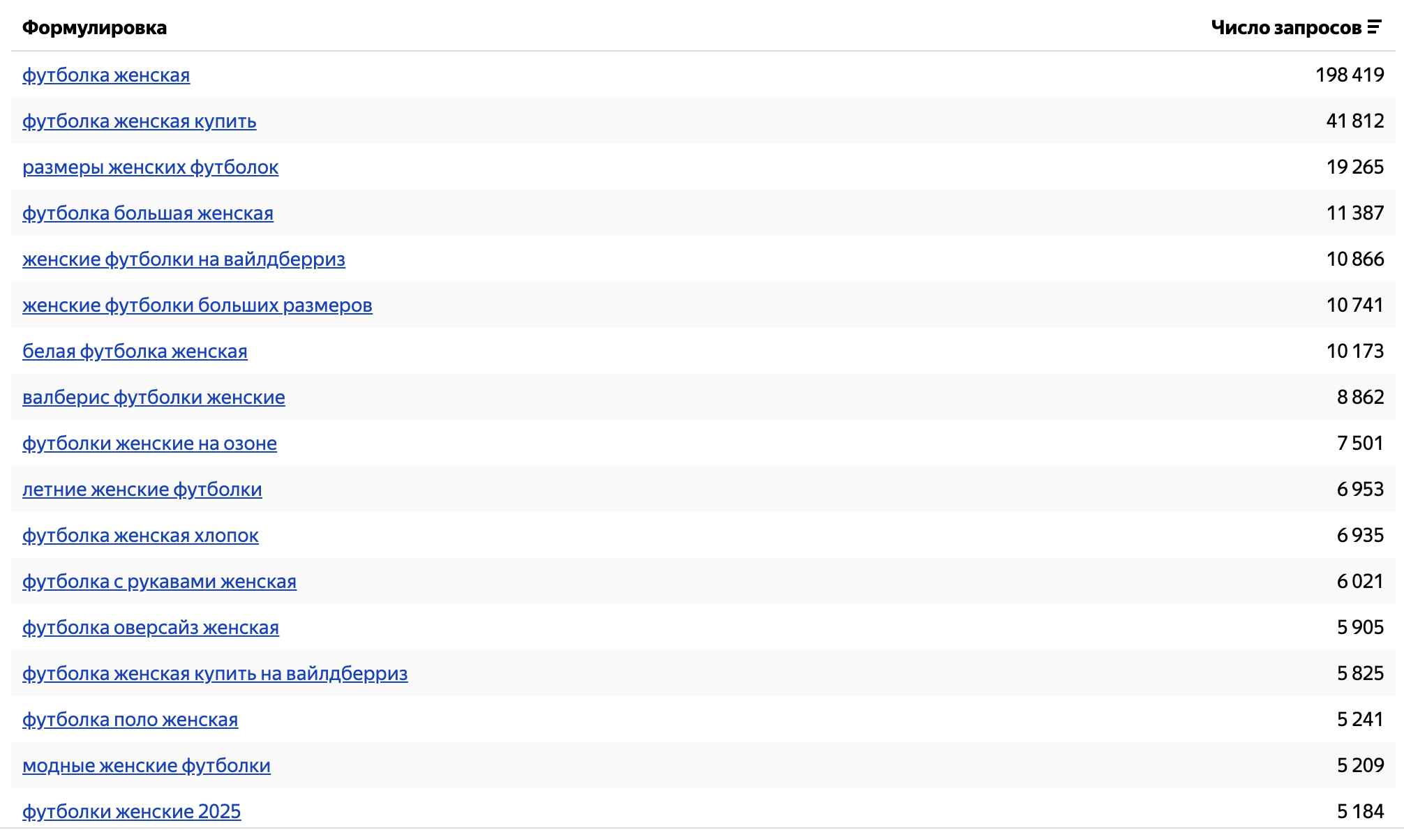Select the number 5 184
This screenshot has width=1404, height=830.
pyautogui.click(x=1361, y=811)
